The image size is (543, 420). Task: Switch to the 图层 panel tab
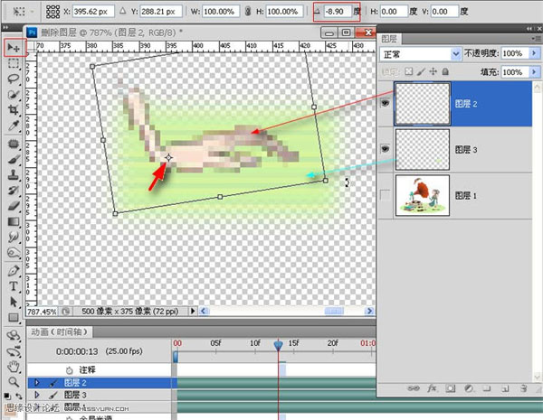coord(390,38)
